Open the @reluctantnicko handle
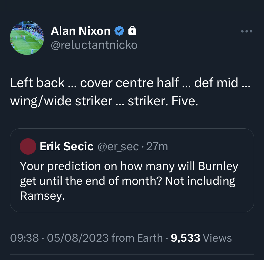The height and width of the screenshot is (260, 264). coord(94,45)
